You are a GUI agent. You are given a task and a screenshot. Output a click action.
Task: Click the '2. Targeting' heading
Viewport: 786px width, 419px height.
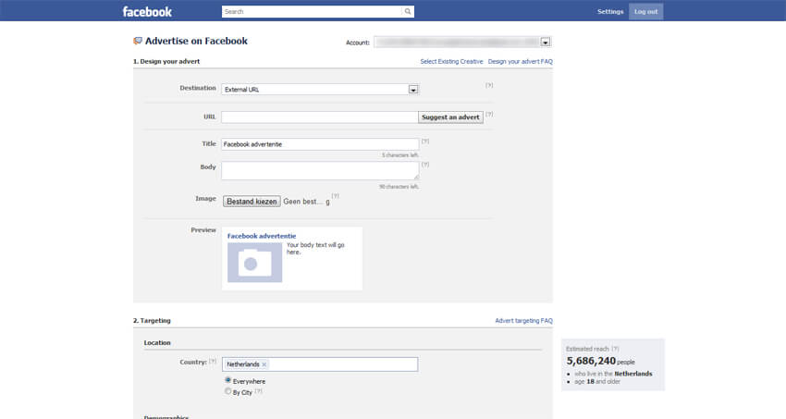pyautogui.click(x=152, y=321)
